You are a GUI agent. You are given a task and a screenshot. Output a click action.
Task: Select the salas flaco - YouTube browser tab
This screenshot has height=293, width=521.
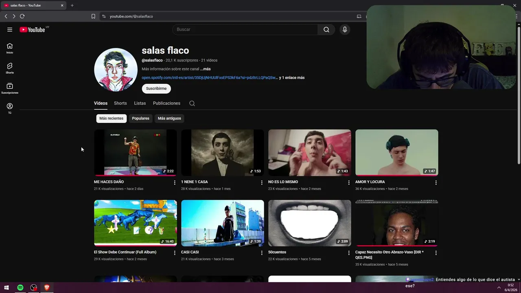point(33,5)
